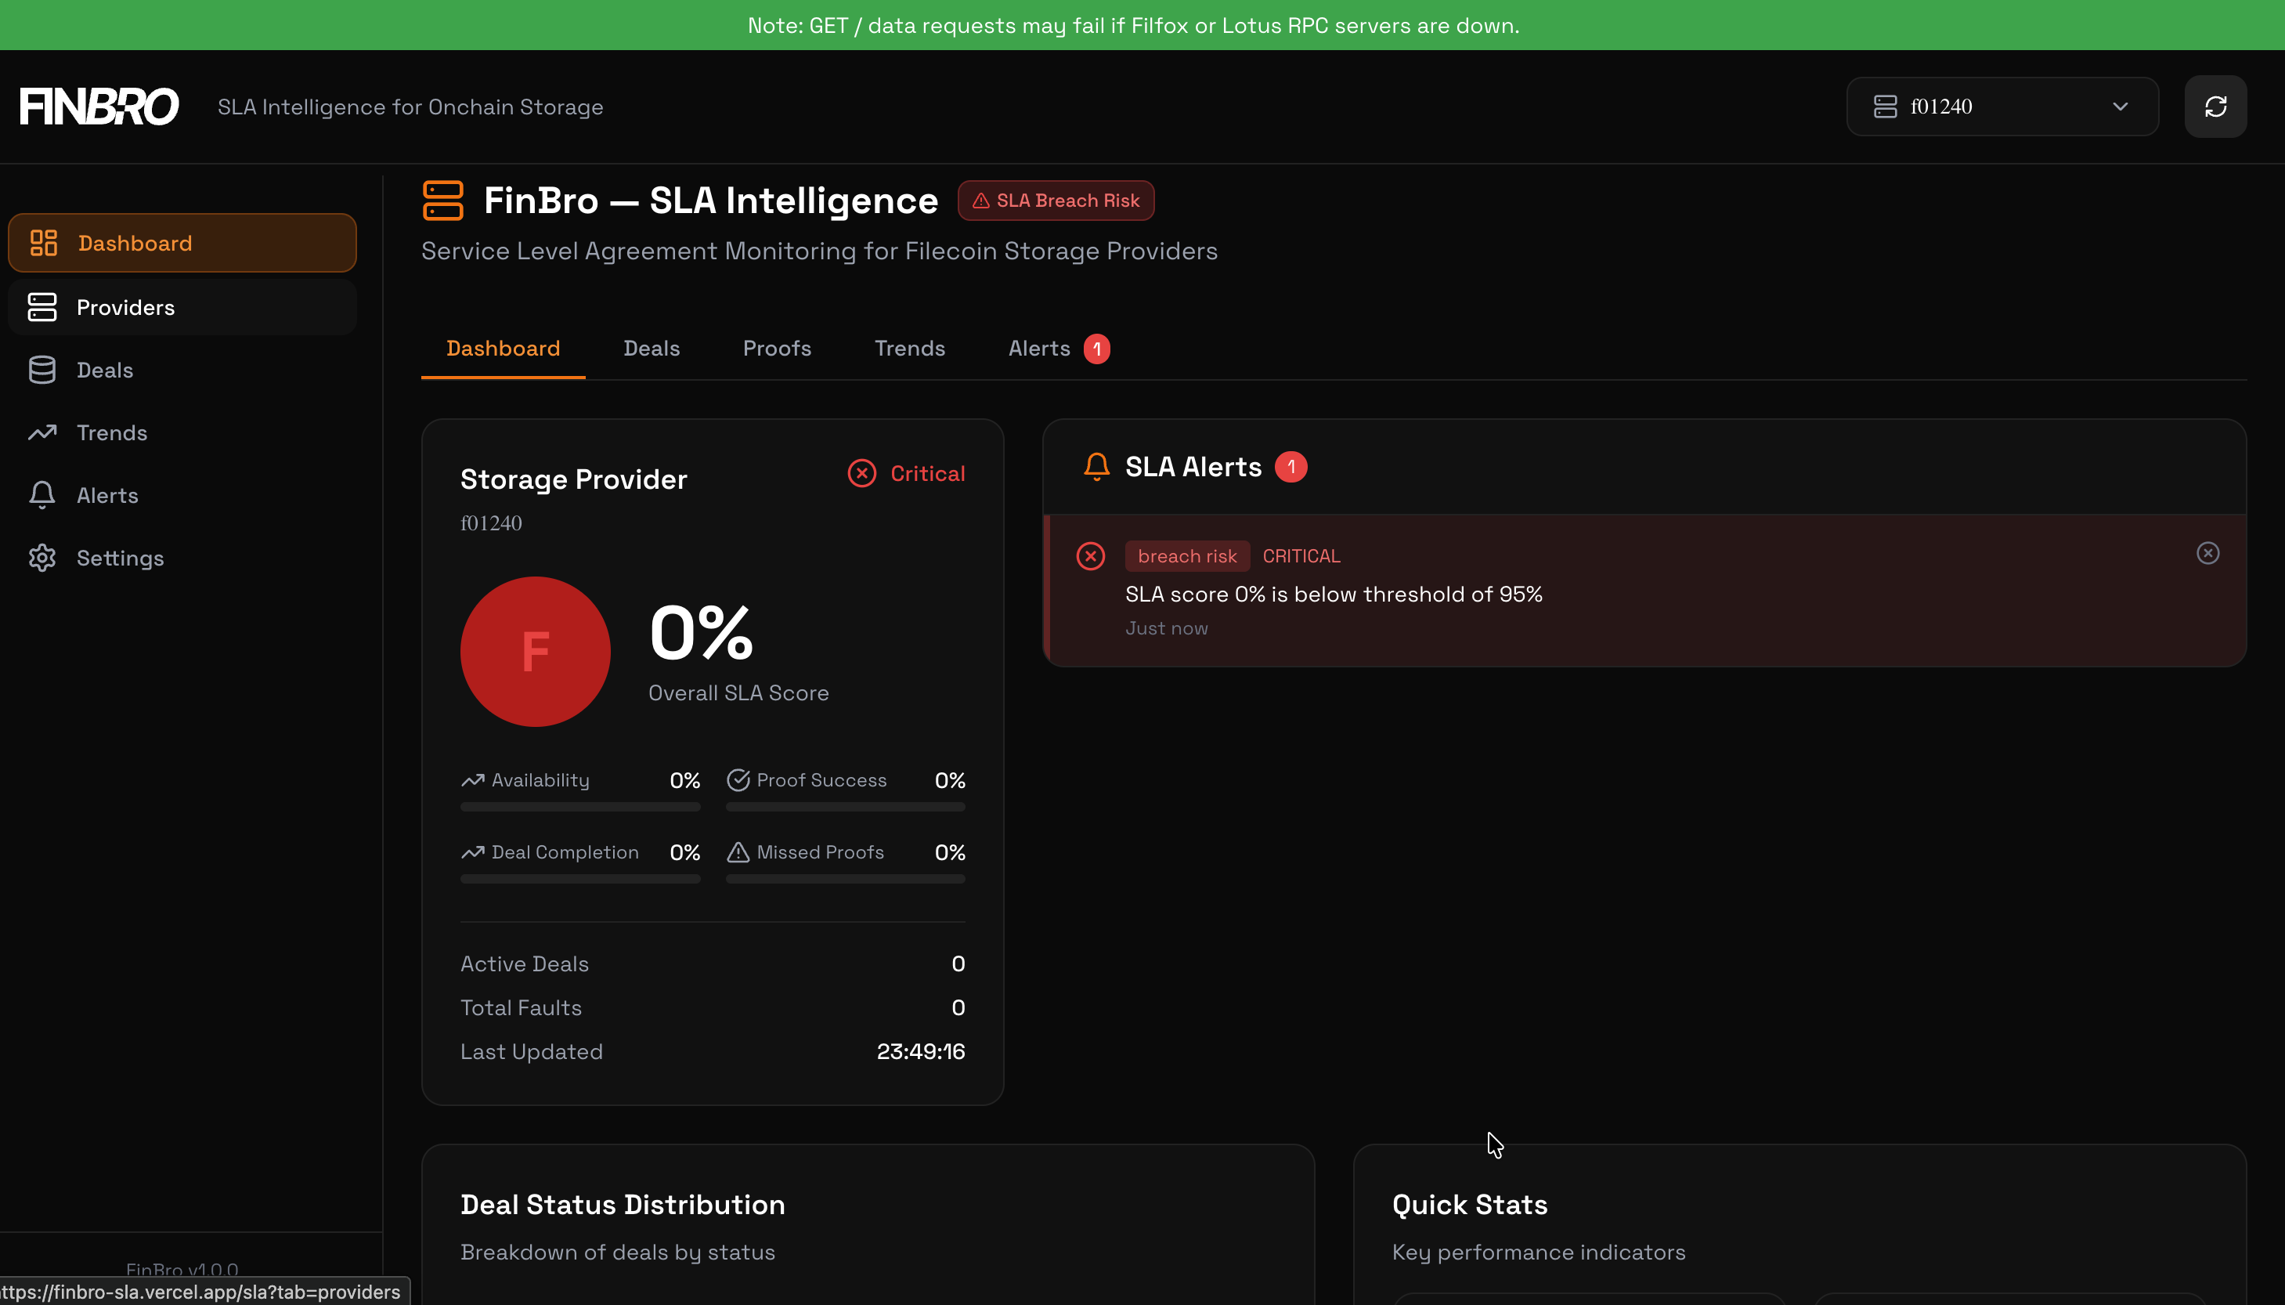The image size is (2285, 1305).
Task: Click the f01240 provider ID under Storage Provider
Action: 491,523
